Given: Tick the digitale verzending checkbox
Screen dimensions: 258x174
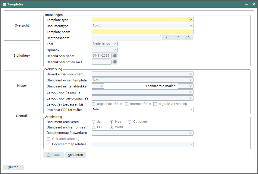Looking at the screenshot, I should (x=156, y=104).
